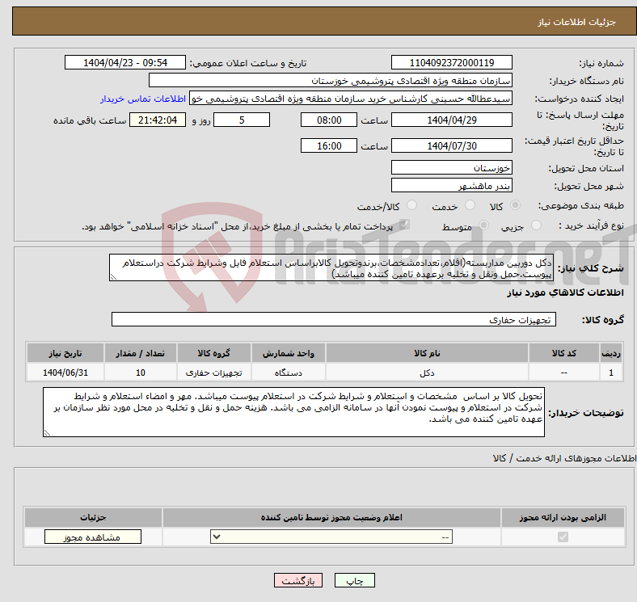Select the جزیی purchase type radio
This screenshot has width=637, height=602.
(536, 225)
